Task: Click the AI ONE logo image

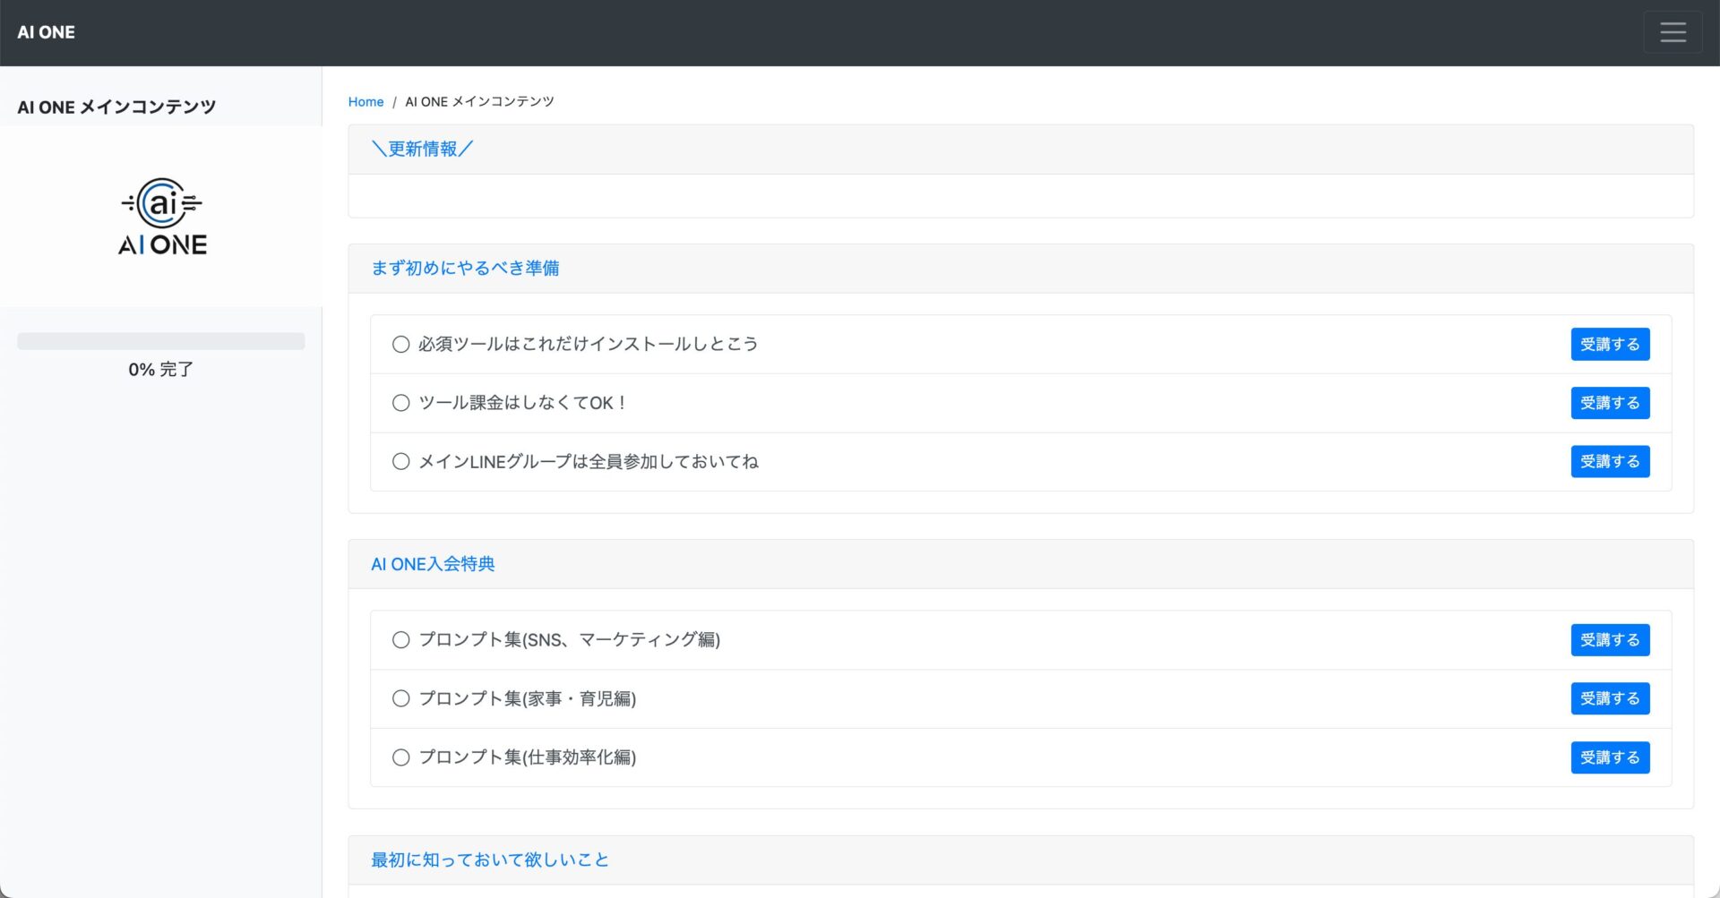Action: [x=162, y=217]
